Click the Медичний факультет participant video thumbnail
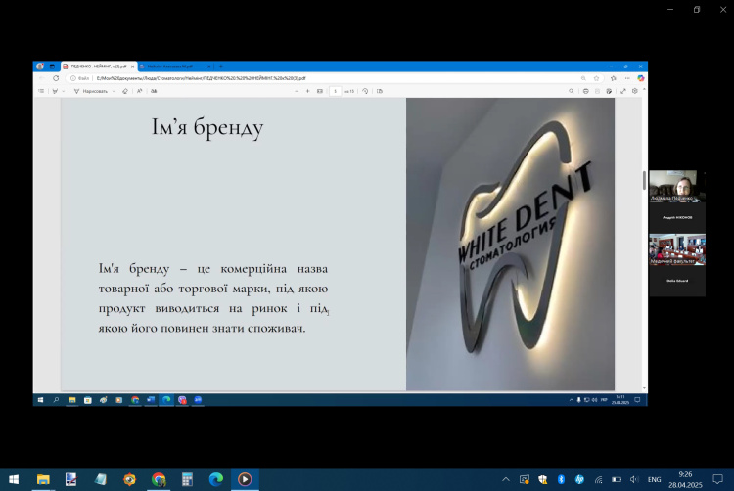 [x=677, y=249]
